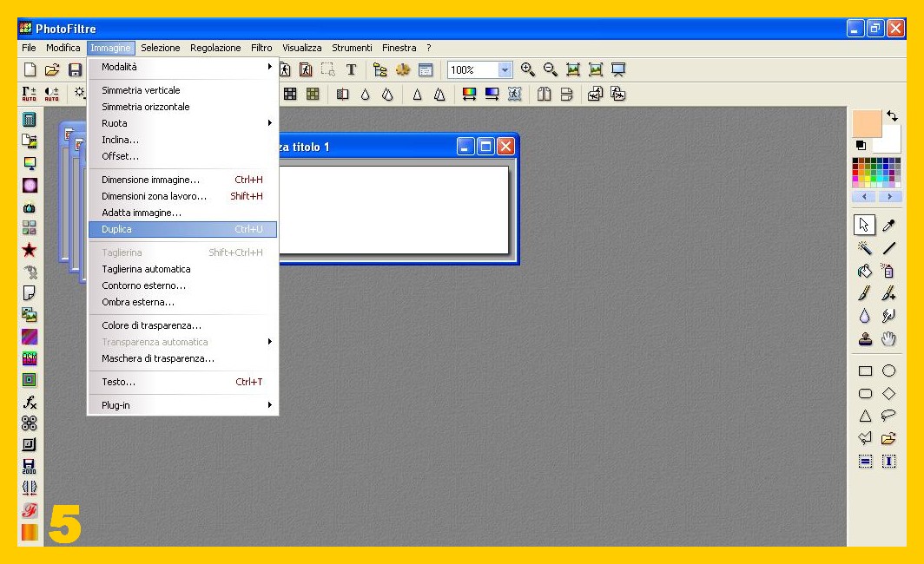Click the Save floppy disk icon

coord(76,70)
